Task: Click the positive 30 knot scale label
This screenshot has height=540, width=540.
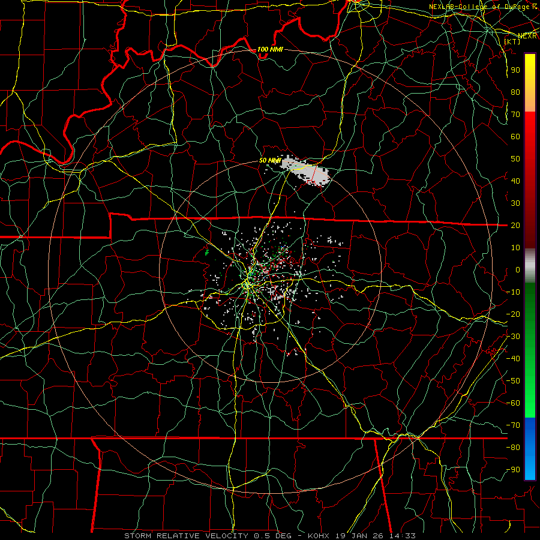Action: coord(515,203)
